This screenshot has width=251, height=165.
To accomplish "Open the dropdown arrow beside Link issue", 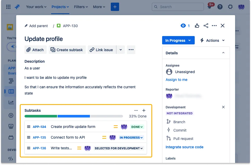I will pyautogui.click(x=120, y=50).
